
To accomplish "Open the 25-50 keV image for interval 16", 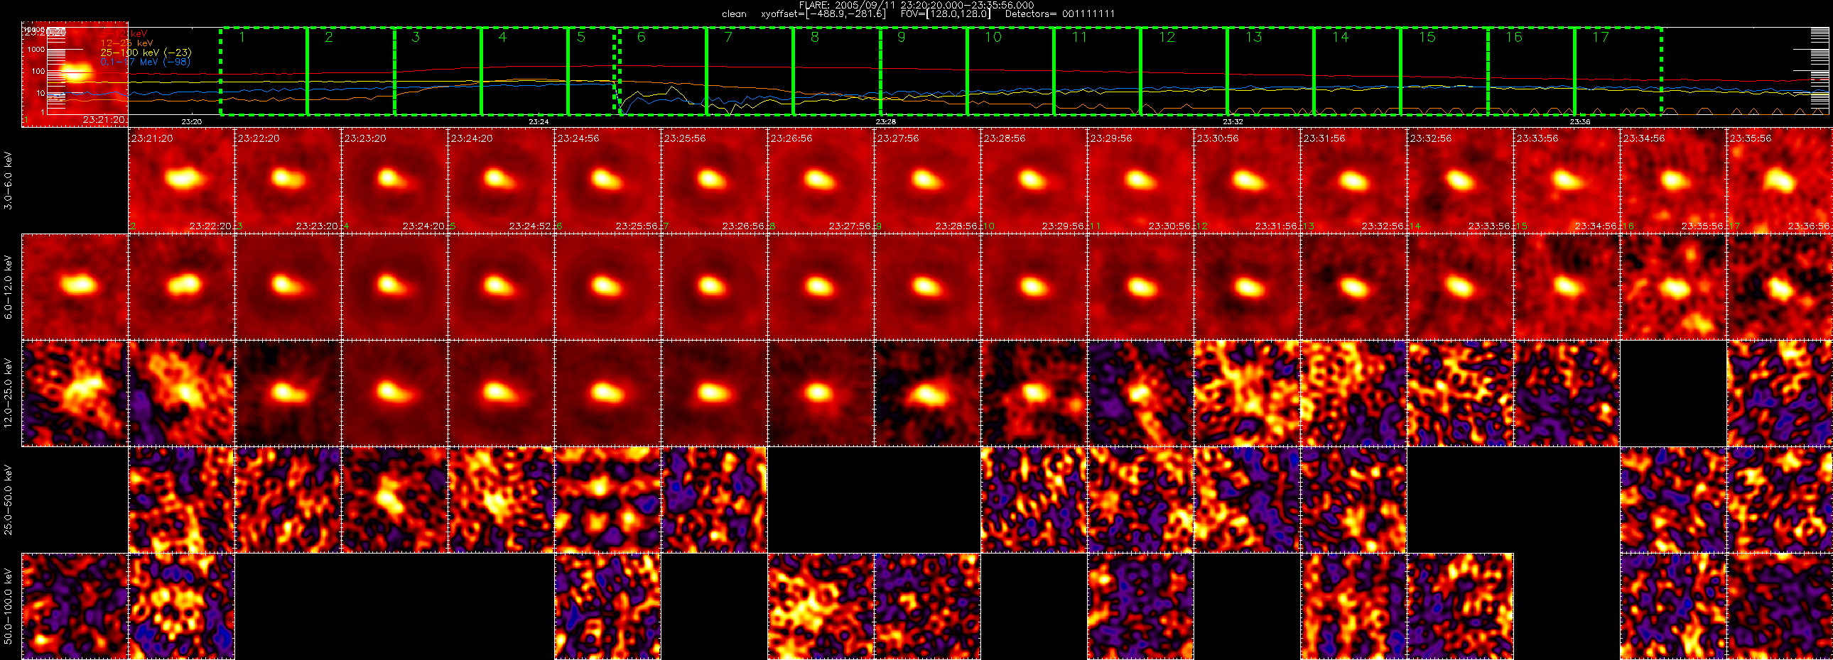I will 1674,500.
